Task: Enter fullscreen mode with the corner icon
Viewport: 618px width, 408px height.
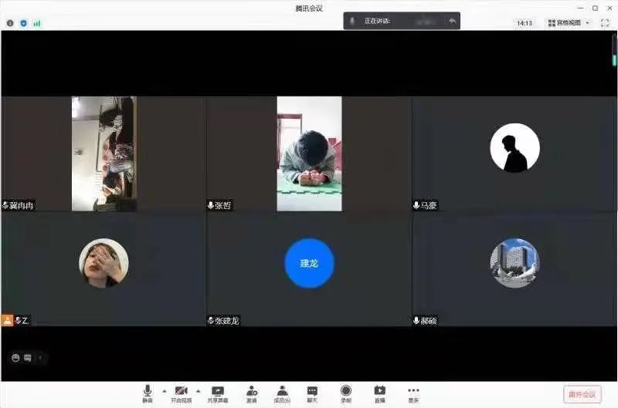Action: [605, 23]
